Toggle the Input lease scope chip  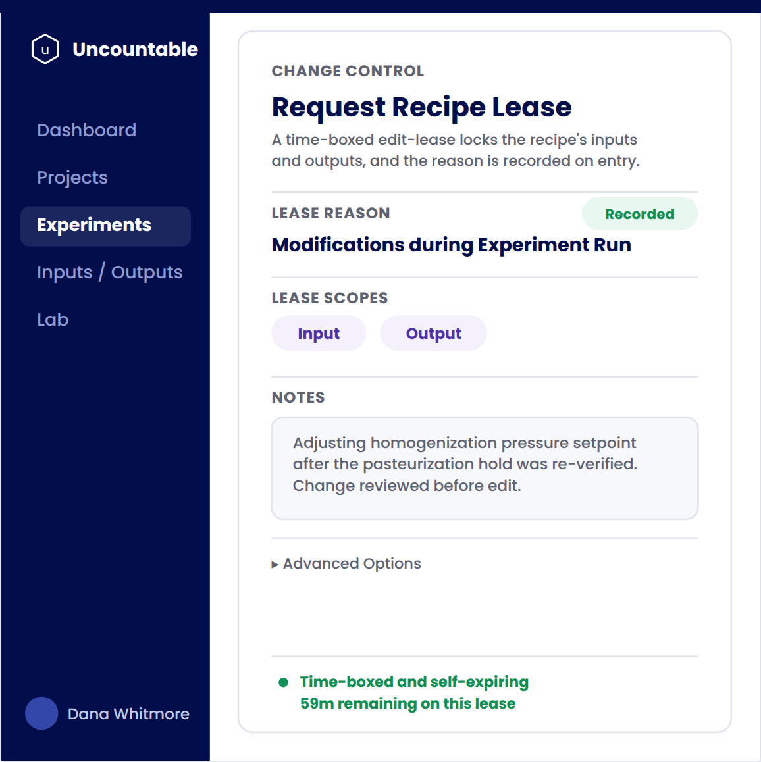click(319, 334)
